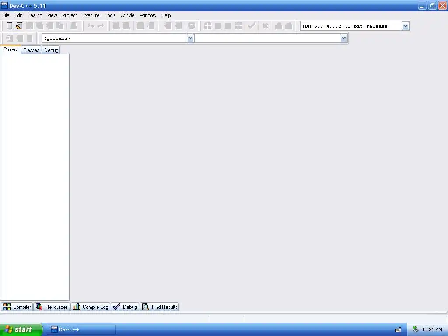Image resolution: width=448 pixels, height=336 pixels.
Task: Click the greyed Replace icon
Action: click(x=126, y=26)
